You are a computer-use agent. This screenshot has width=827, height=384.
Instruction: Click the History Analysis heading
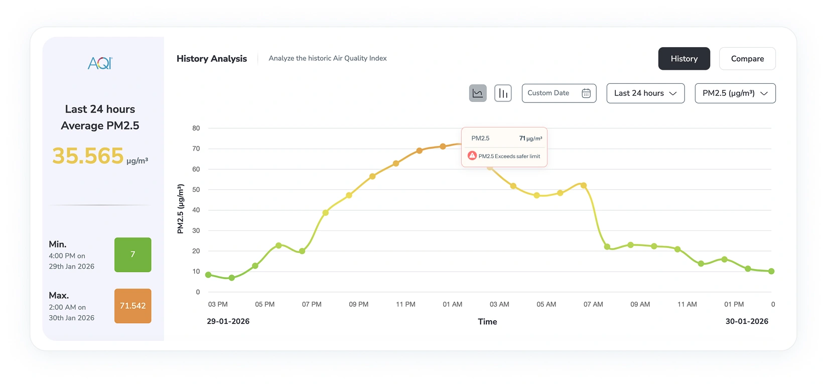(x=212, y=59)
